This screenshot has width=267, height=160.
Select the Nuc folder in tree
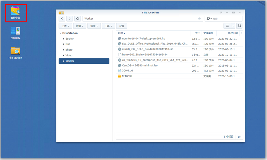[x=68, y=44]
